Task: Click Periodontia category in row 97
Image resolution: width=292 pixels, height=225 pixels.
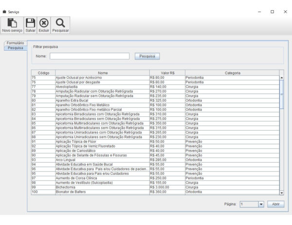Action: (x=232, y=178)
